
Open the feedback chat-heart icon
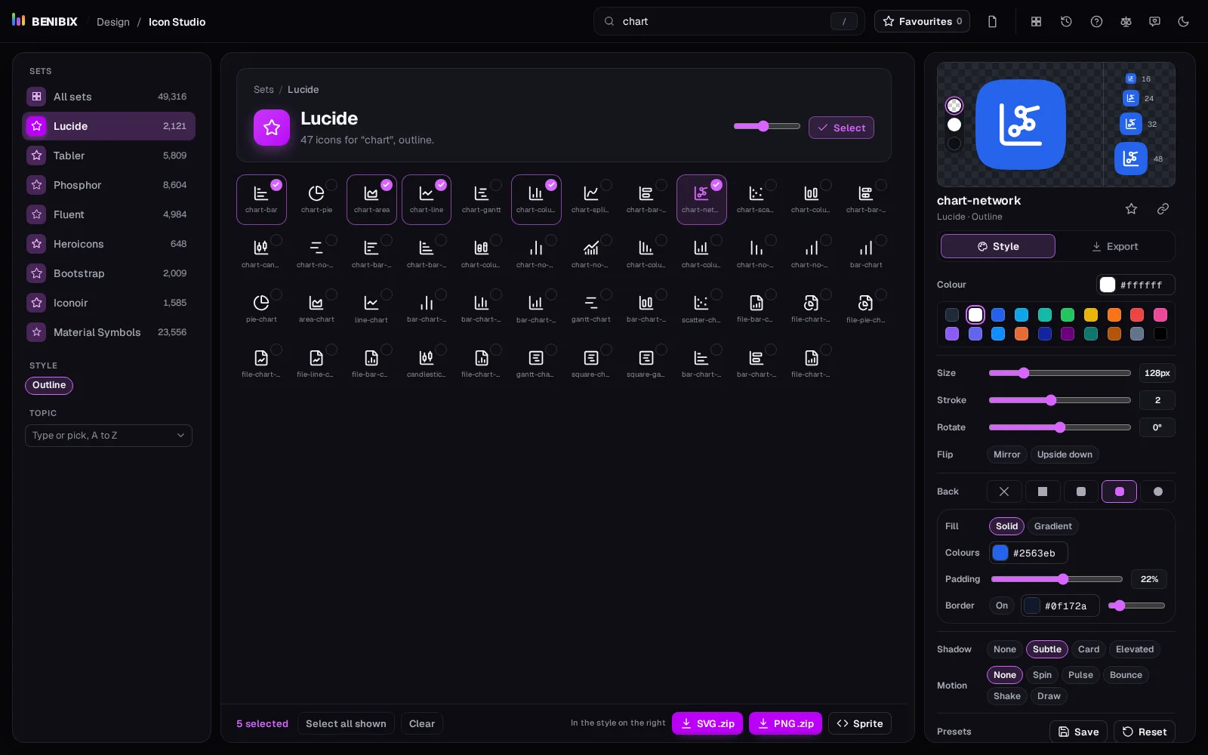coord(1154,21)
